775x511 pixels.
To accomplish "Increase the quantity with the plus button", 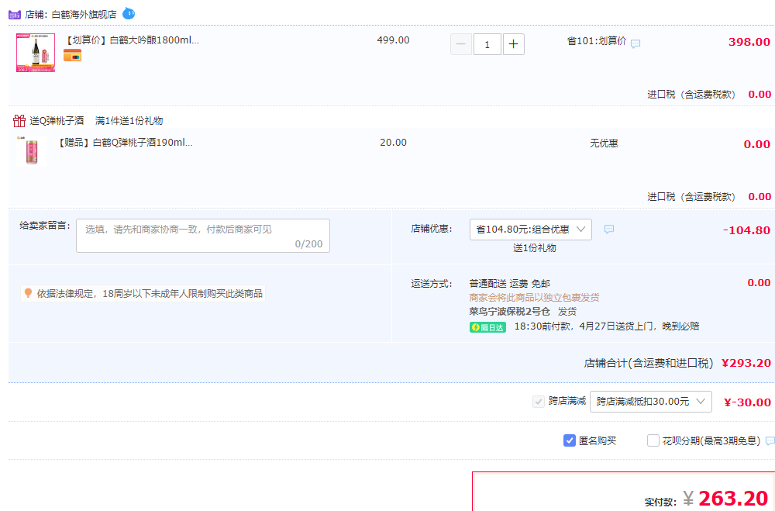I will 514,44.
